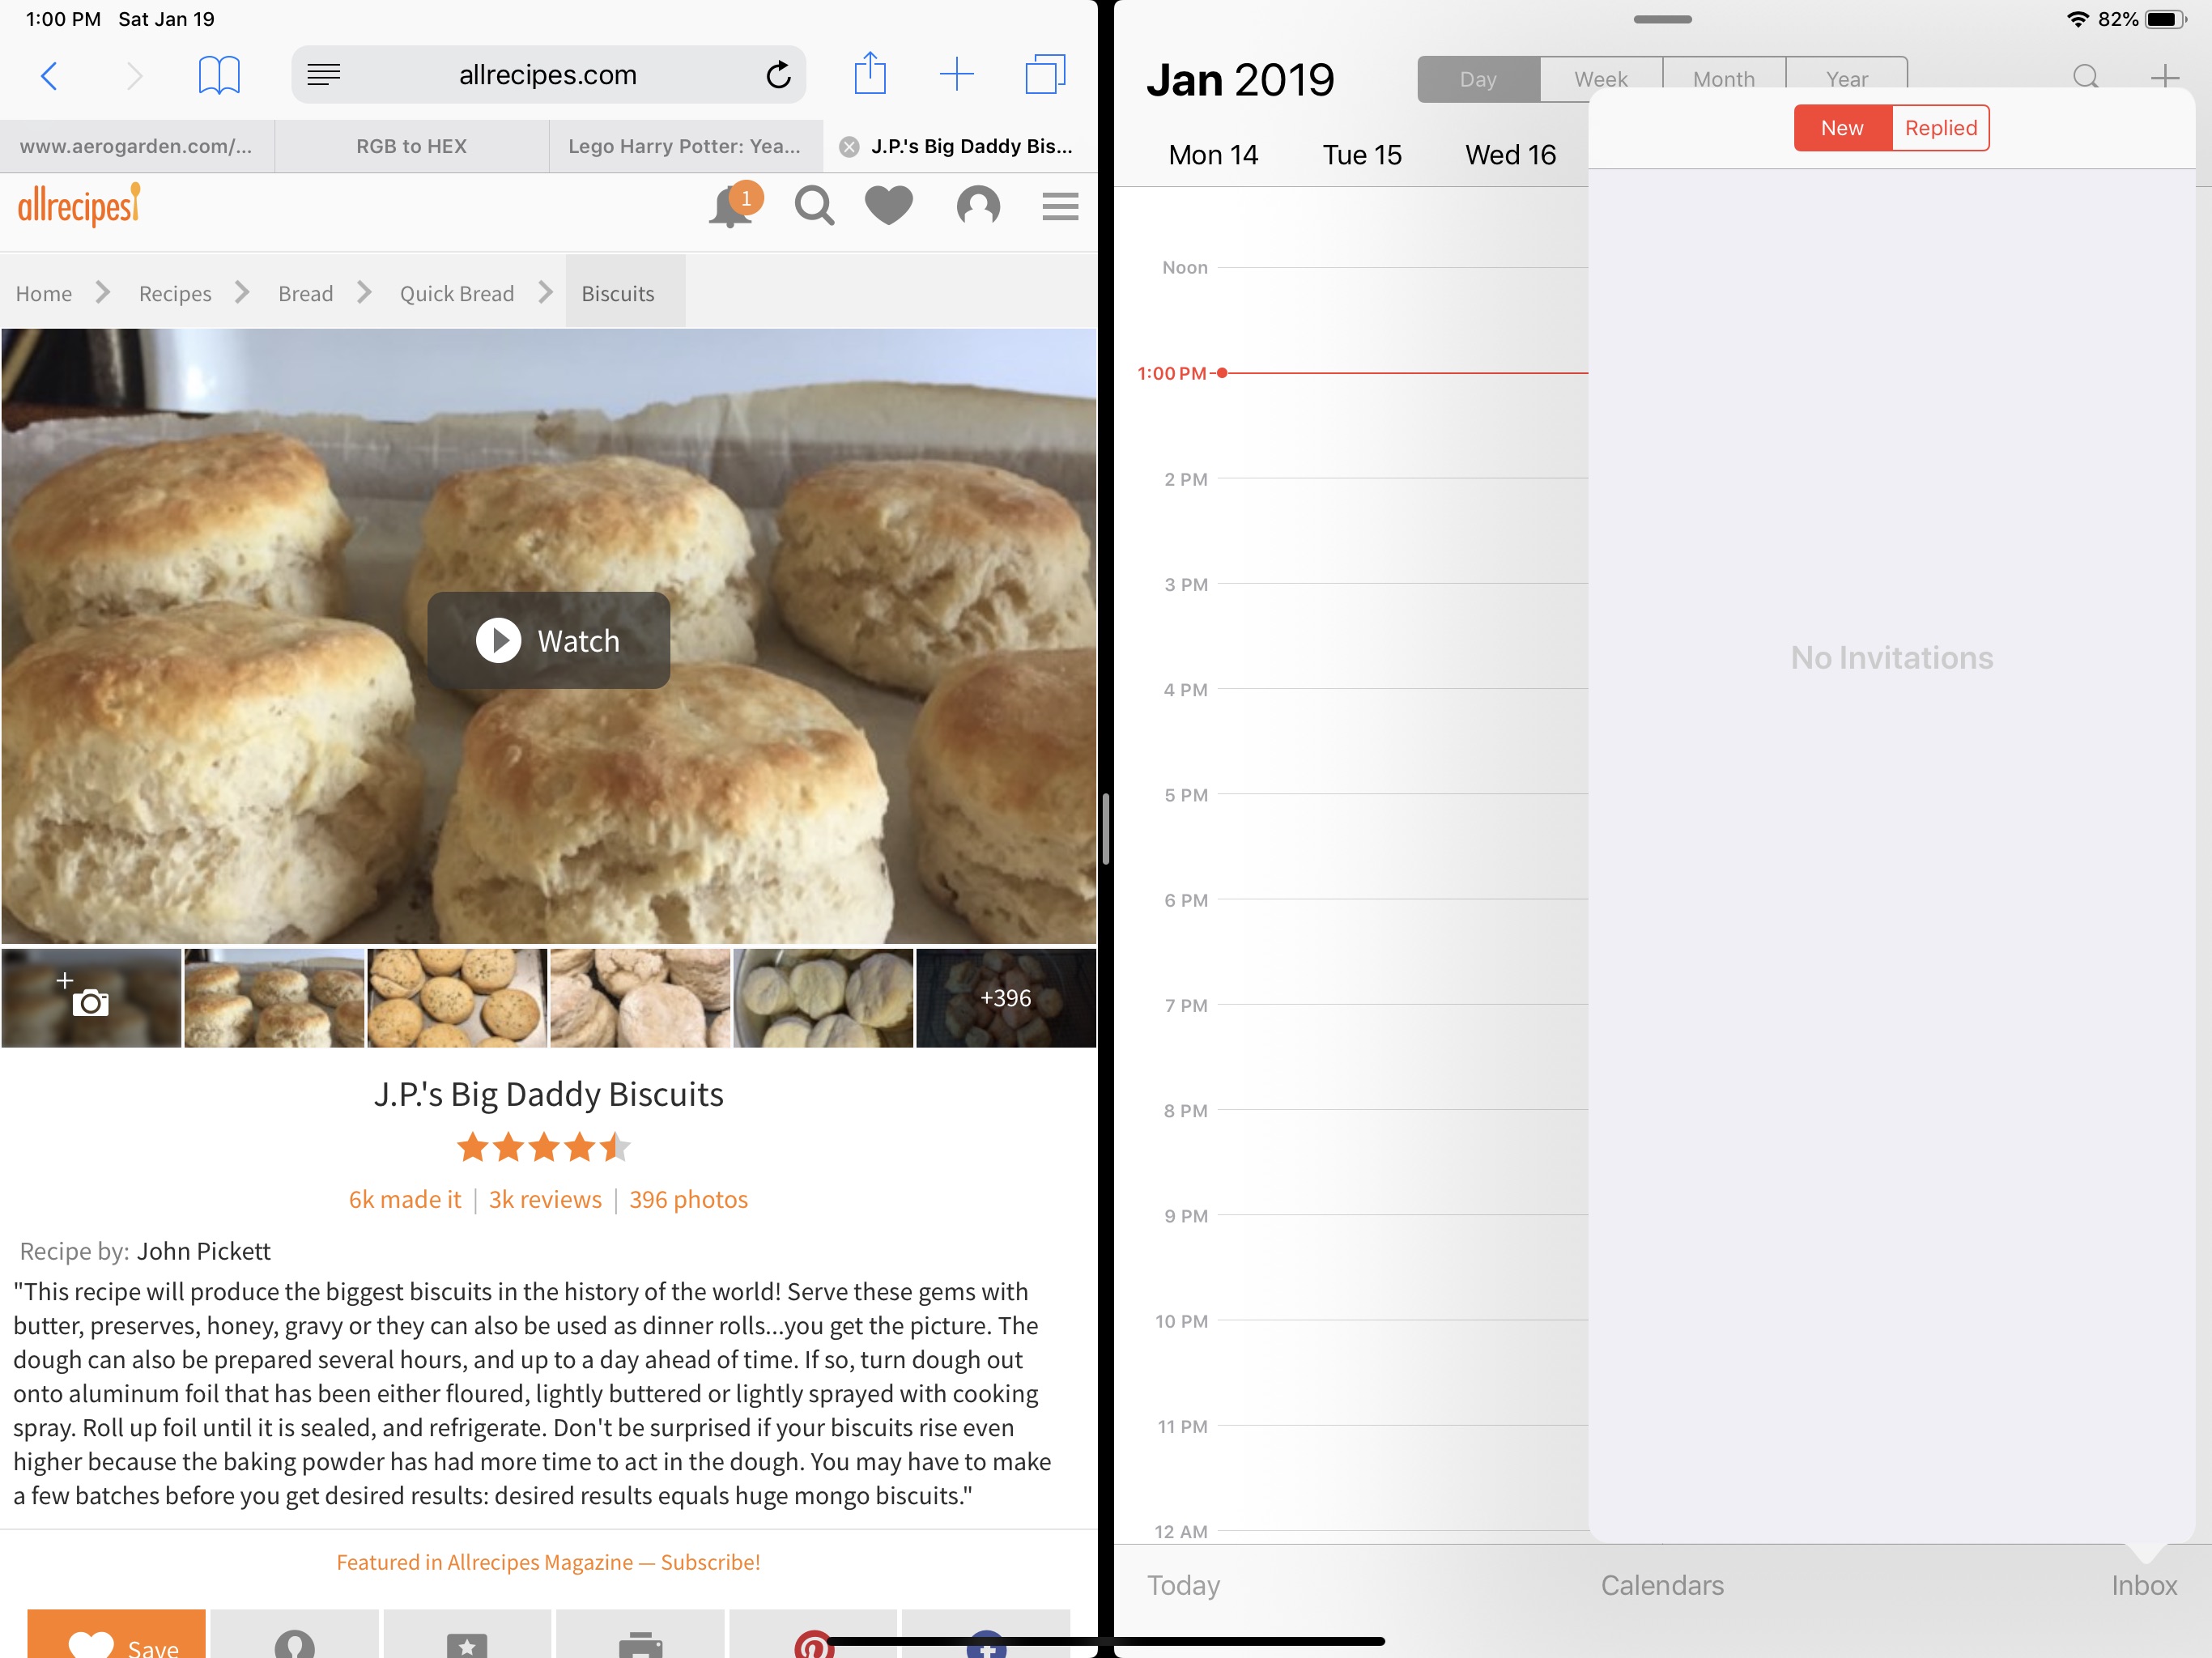
Task: Select Quick Bread in the breadcrumb trail
Action: 456,293
